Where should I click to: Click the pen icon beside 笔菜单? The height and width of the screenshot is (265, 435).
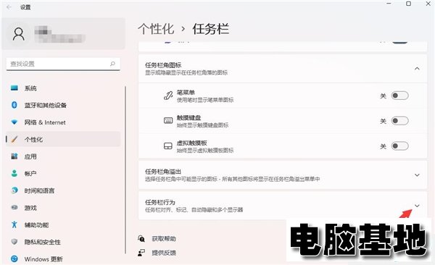tap(168, 96)
